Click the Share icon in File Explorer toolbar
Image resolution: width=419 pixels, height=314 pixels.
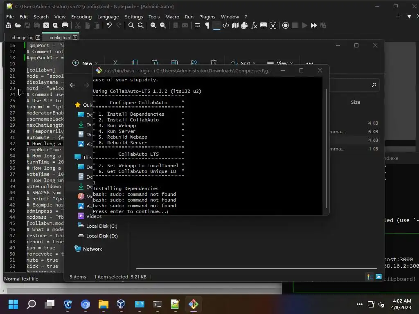pos(194,63)
